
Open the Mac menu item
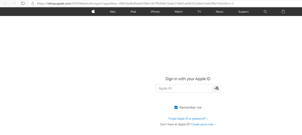[x=113, y=12]
